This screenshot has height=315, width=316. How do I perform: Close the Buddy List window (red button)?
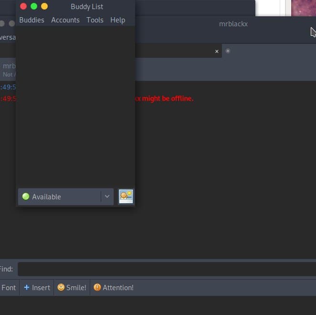pos(23,7)
